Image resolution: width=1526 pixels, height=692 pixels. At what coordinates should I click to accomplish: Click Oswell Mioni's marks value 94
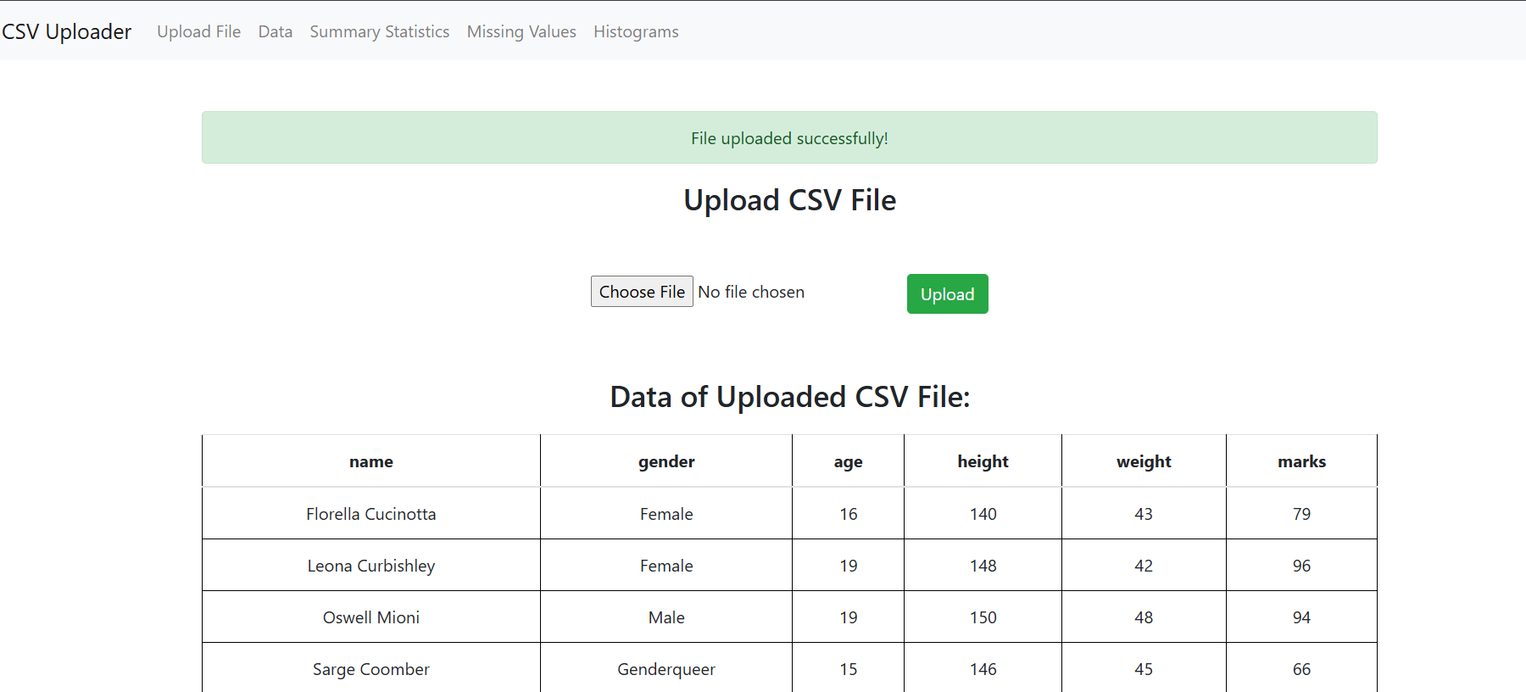pyautogui.click(x=1301, y=617)
